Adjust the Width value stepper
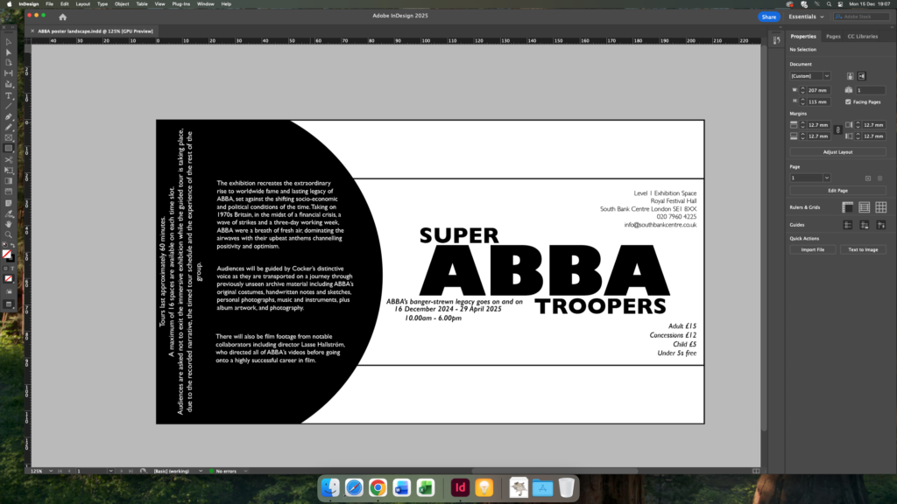 tap(802, 90)
